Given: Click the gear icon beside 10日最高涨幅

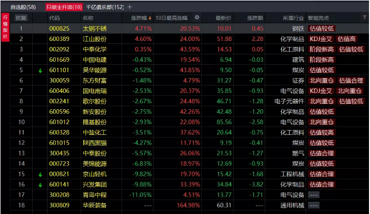Looking at the screenshot, I should [197, 18].
